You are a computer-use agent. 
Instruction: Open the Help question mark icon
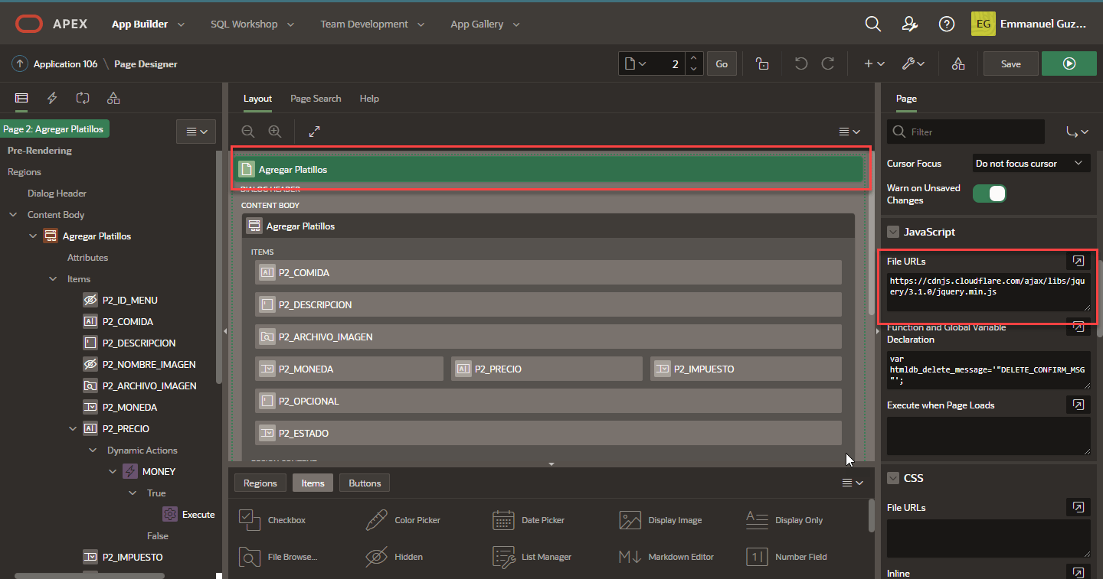(x=947, y=24)
